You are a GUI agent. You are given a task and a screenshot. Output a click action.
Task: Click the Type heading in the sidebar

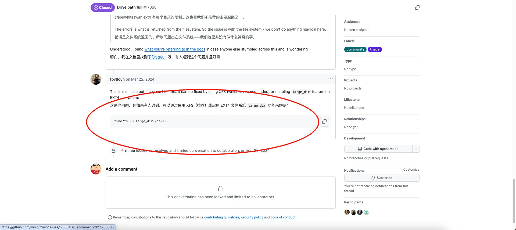coord(348,61)
